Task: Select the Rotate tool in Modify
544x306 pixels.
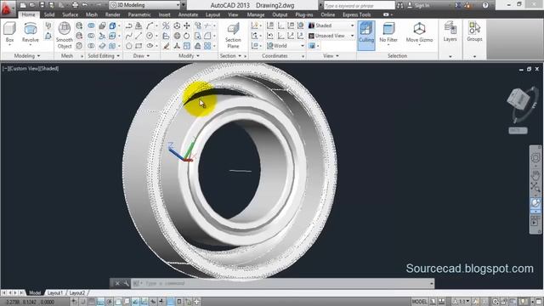Action: tap(187, 36)
